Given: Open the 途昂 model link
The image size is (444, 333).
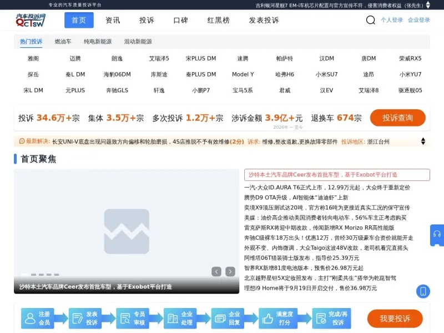Looking at the screenshot, I should click(x=369, y=74).
